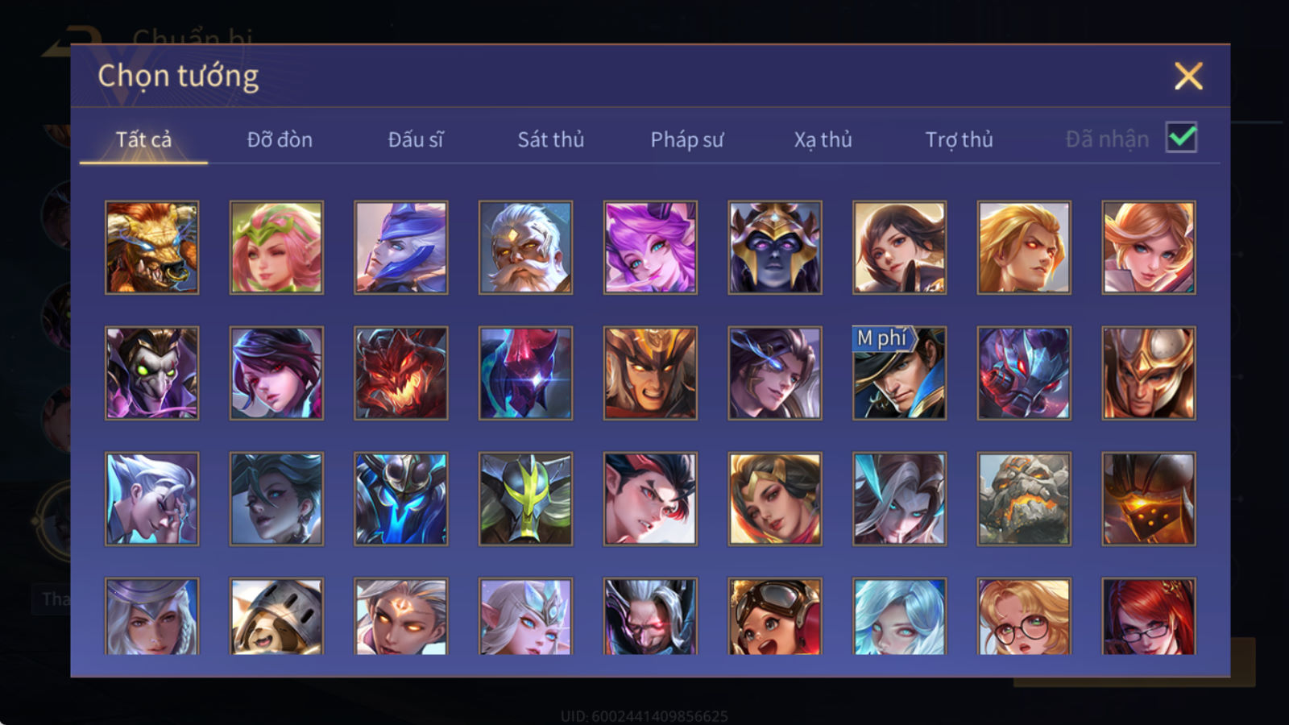The height and width of the screenshot is (725, 1289).
Task: Select the red demon-faced hero portrait
Action: 400,373
